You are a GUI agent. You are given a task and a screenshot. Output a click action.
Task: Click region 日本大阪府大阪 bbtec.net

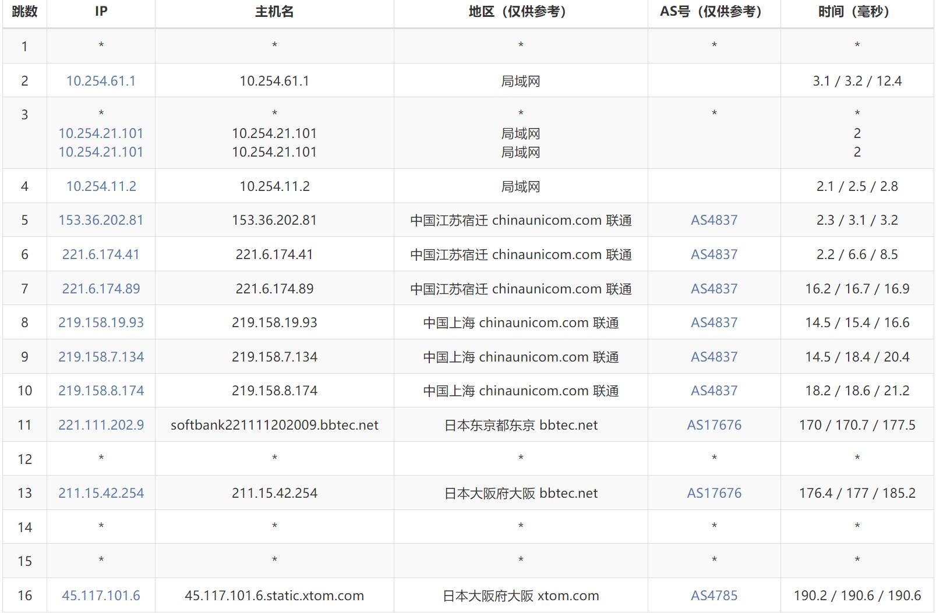(521, 493)
